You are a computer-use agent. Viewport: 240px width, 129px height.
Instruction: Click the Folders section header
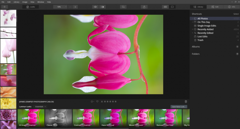click(196, 54)
